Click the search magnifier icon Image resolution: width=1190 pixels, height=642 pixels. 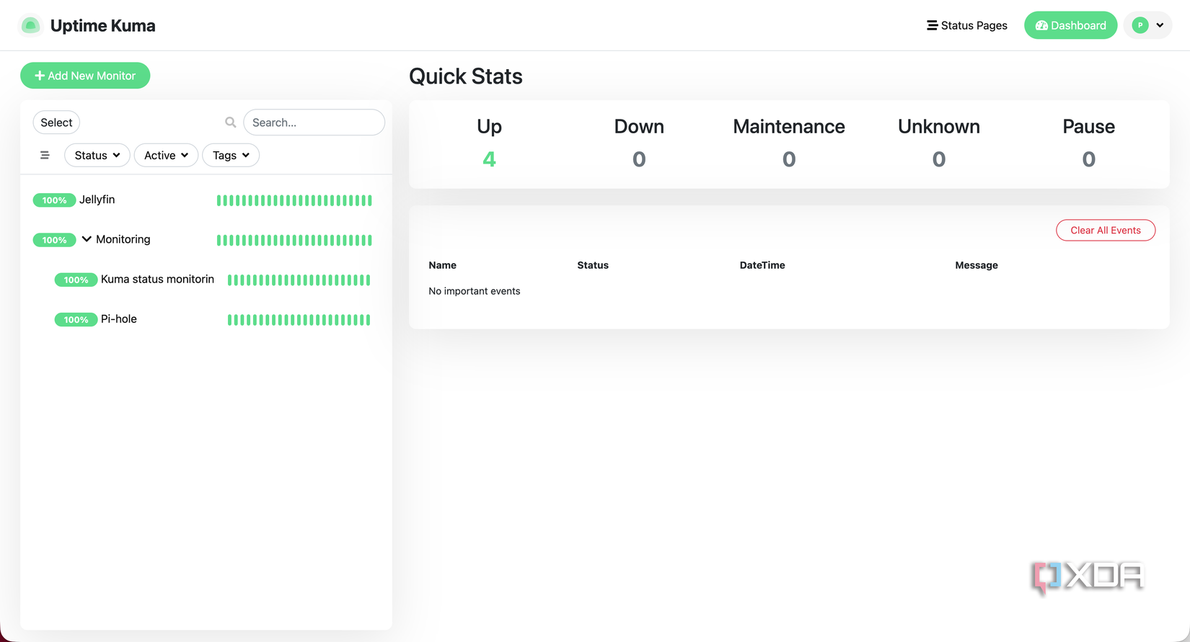click(231, 122)
